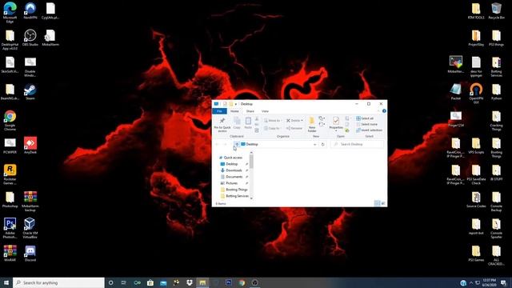This screenshot has width=512, height=288.
Task: Click Pin to Quick access in ribbon
Action: coord(222,125)
